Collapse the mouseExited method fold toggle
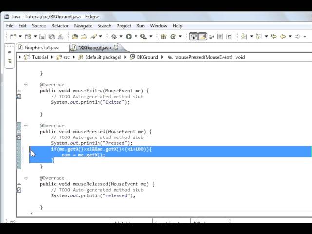This screenshot has height=234, width=312. pos(26,85)
